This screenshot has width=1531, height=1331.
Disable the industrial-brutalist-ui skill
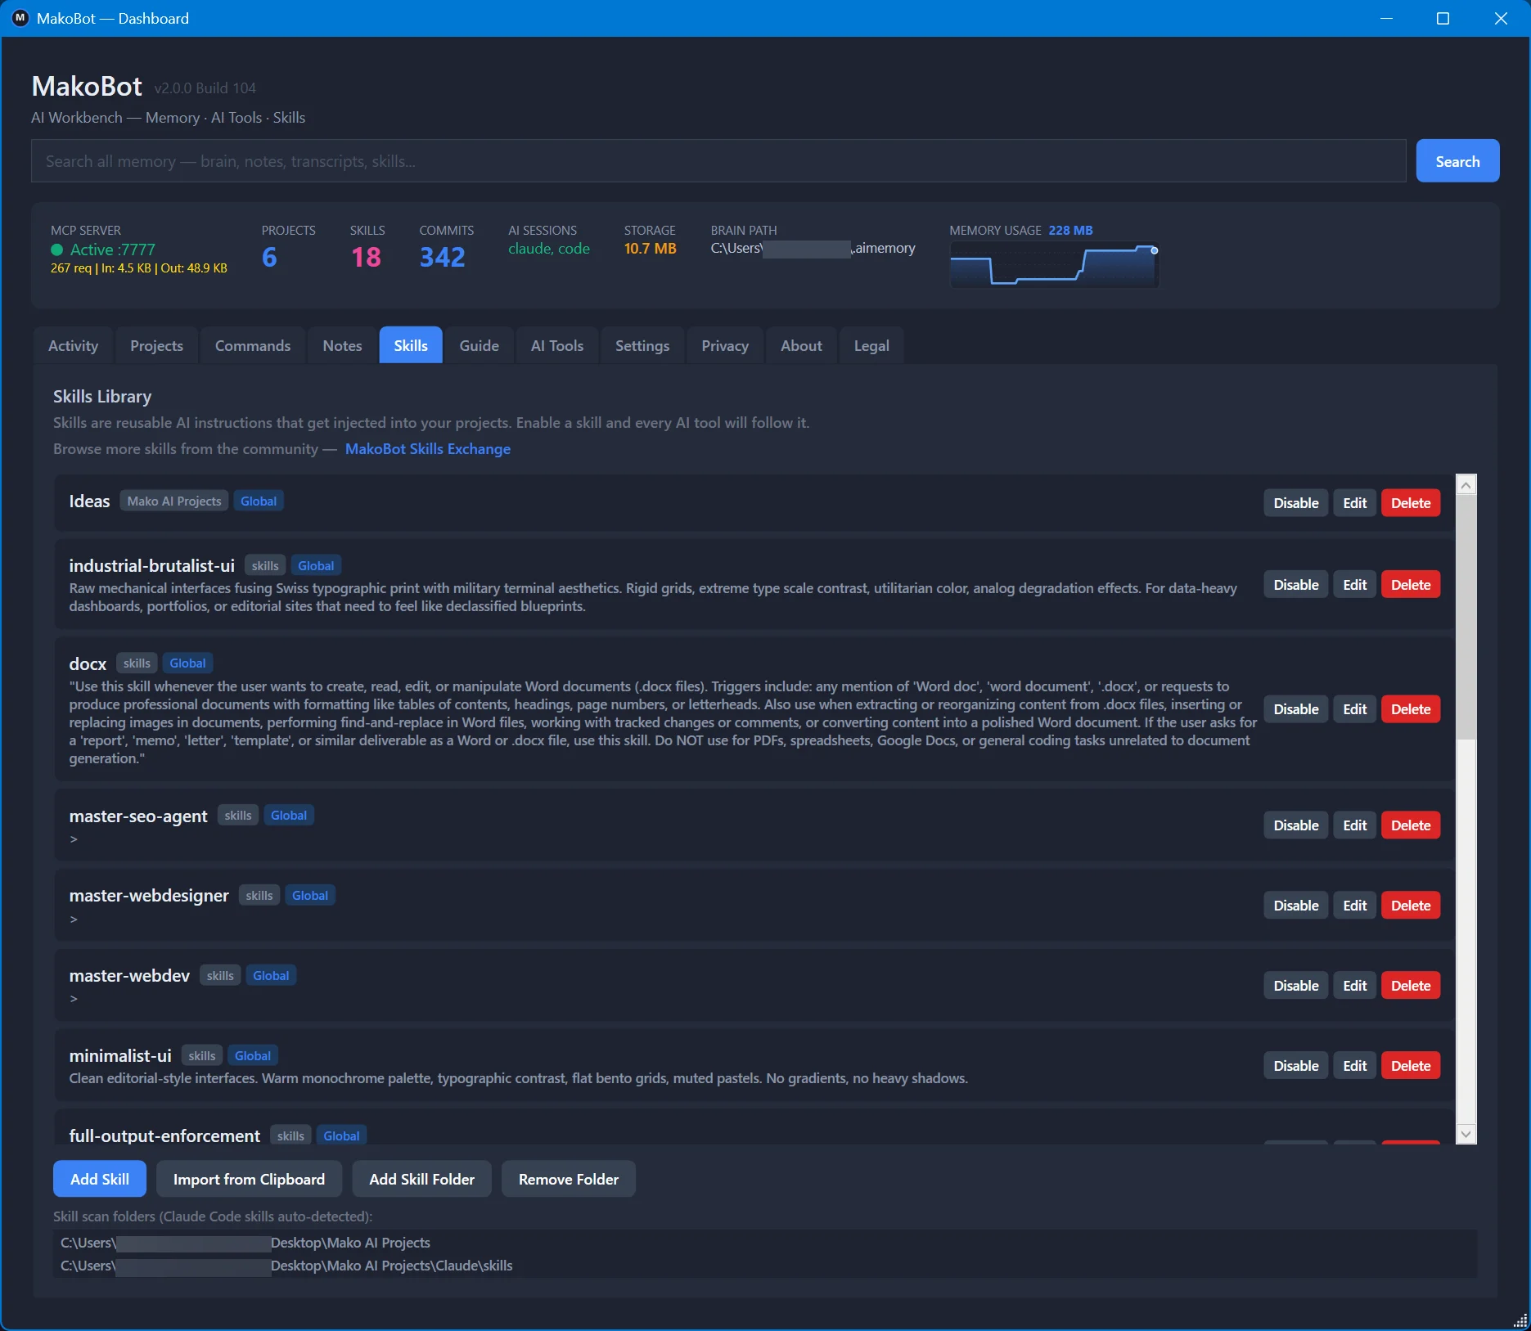pyautogui.click(x=1295, y=585)
